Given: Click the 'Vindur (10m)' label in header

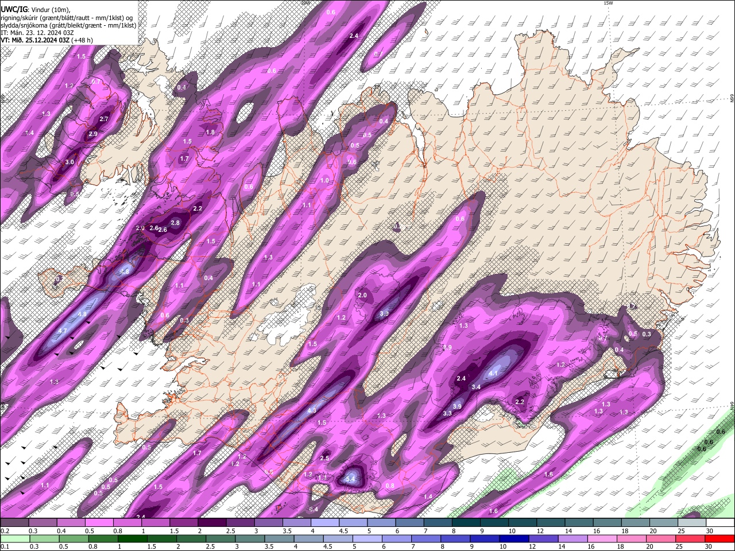Looking at the screenshot, I should 51,10.
